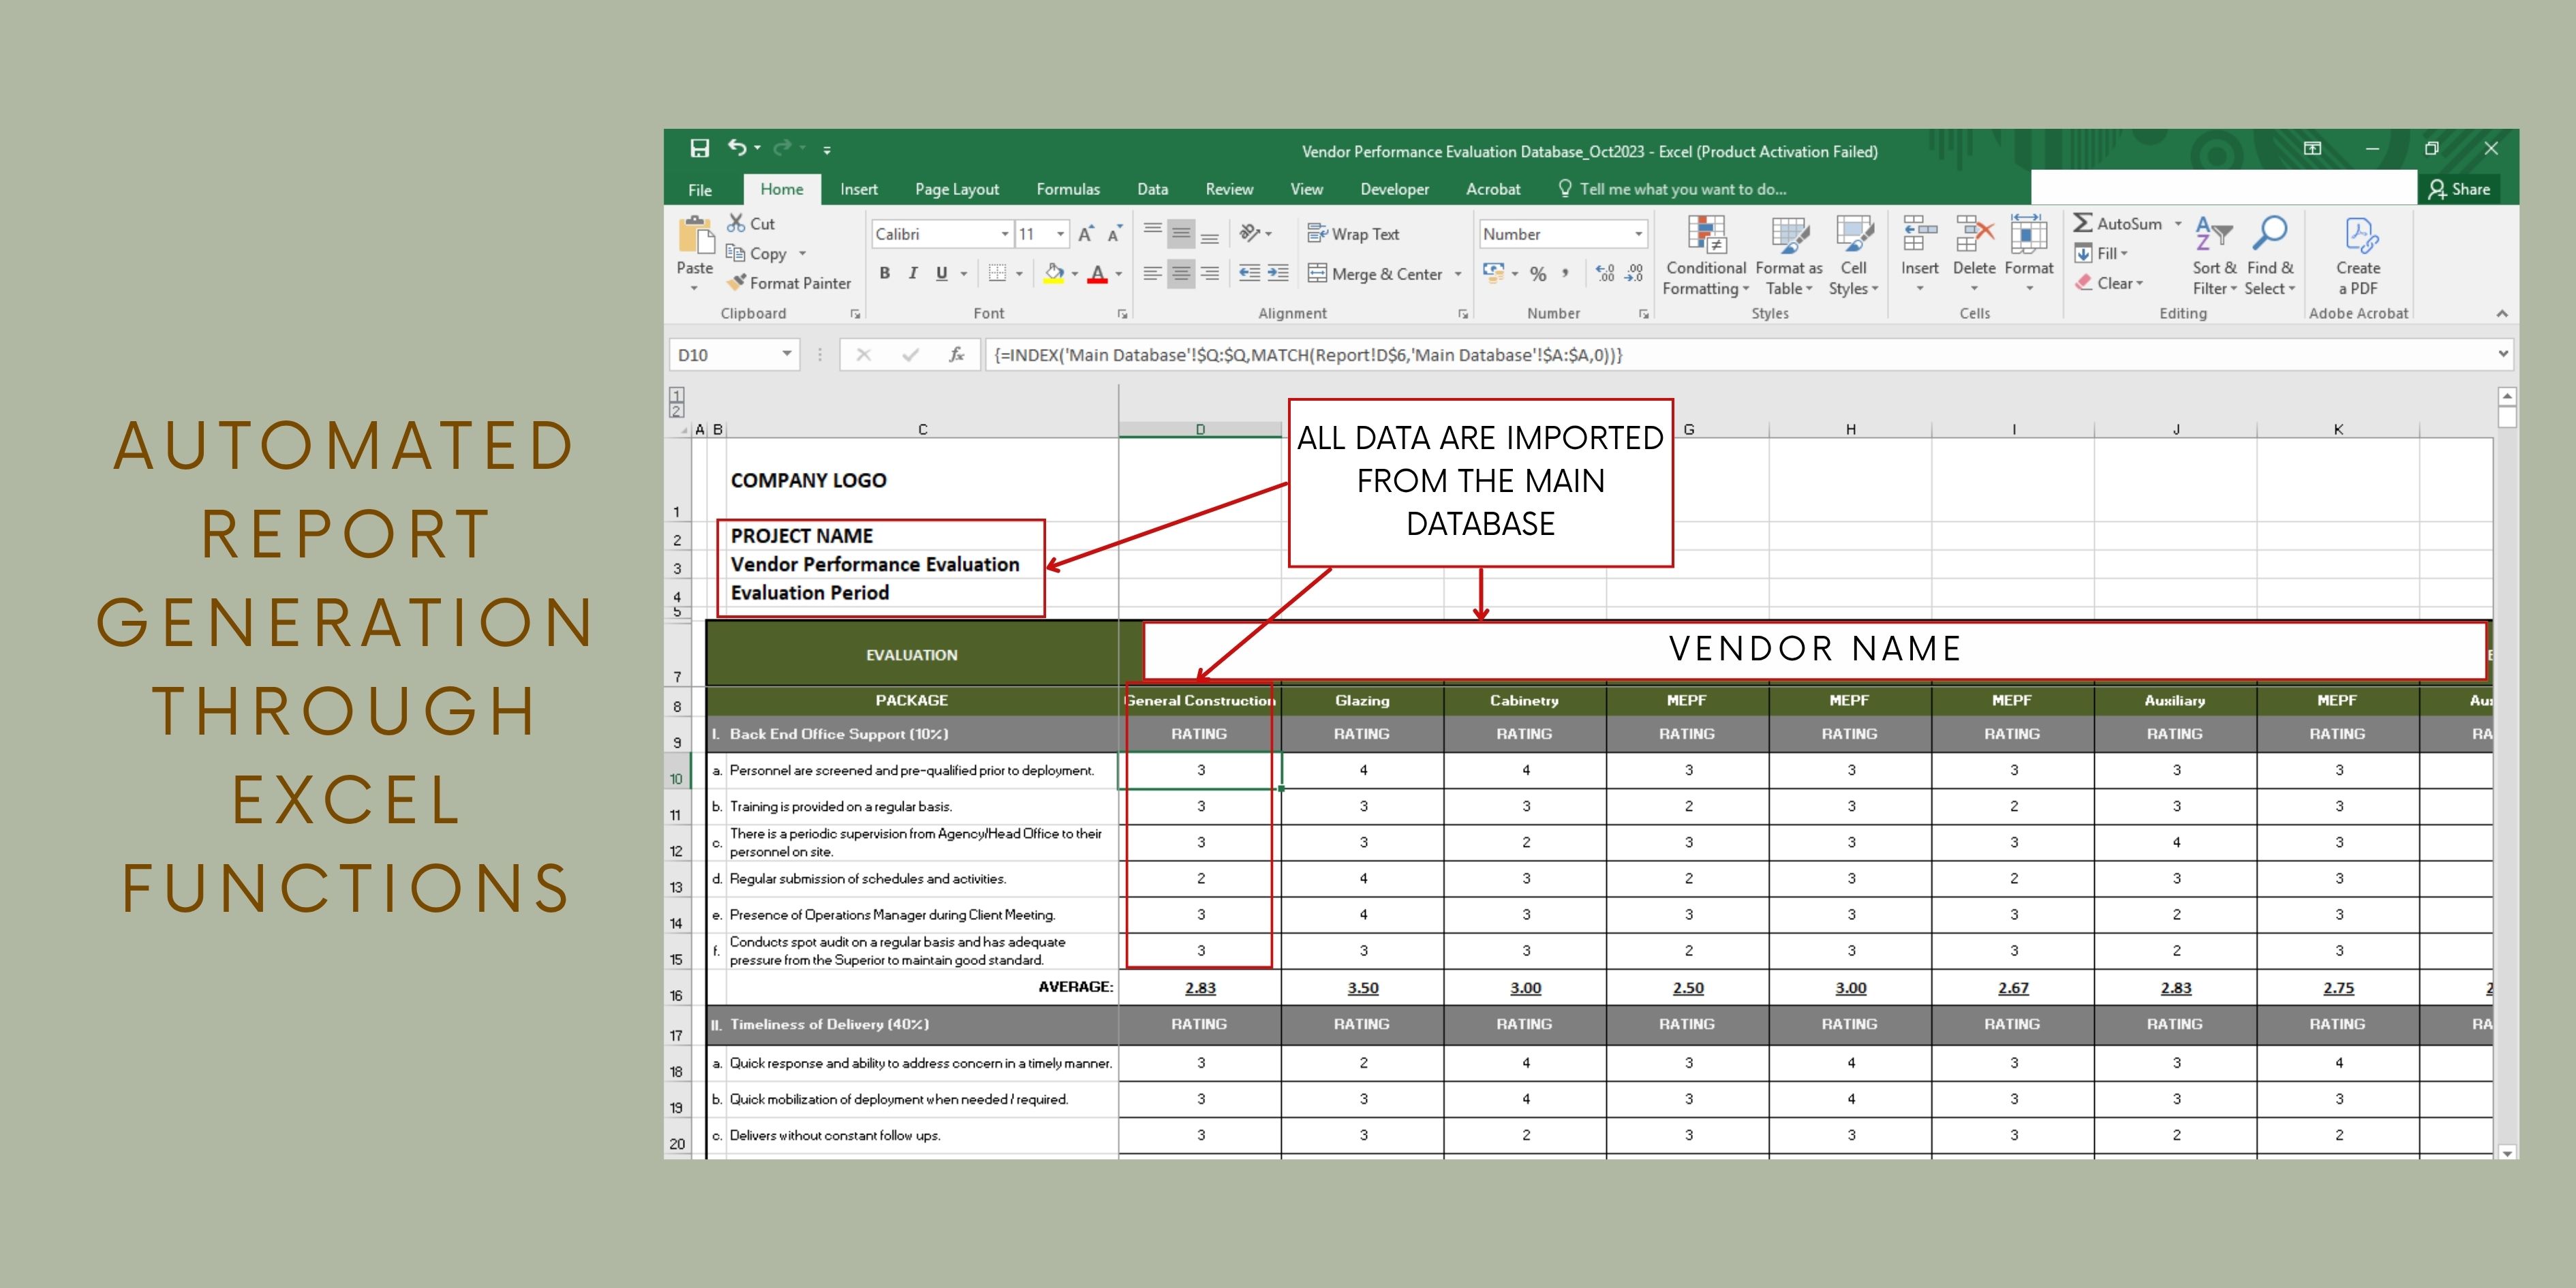Align text right in the cell
Viewport: 2576px width, 1288px height.
[1209, 273]
